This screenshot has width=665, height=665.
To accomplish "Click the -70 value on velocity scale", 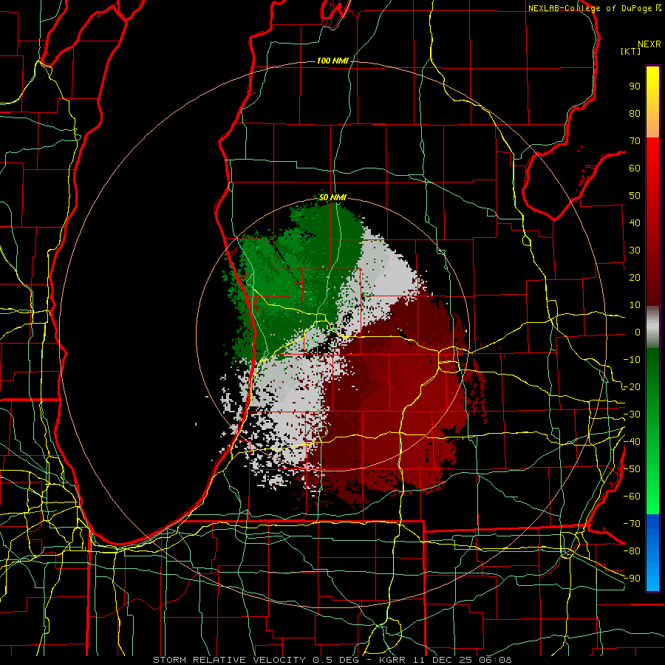I will (x=632, y=524).
